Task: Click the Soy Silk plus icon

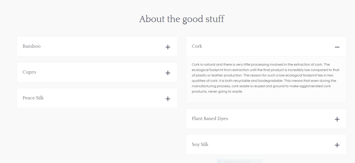Action: (x=337, y=145)
